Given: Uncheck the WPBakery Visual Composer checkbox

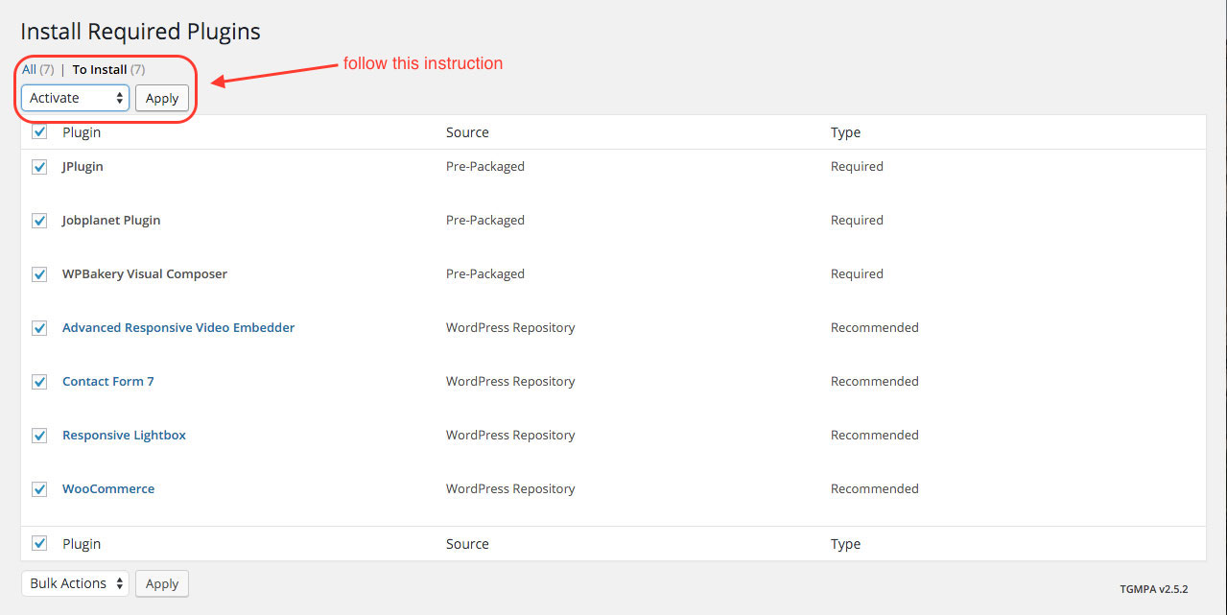Looking at the screenshot, I should pyautogui.click(x=39, y=274).
